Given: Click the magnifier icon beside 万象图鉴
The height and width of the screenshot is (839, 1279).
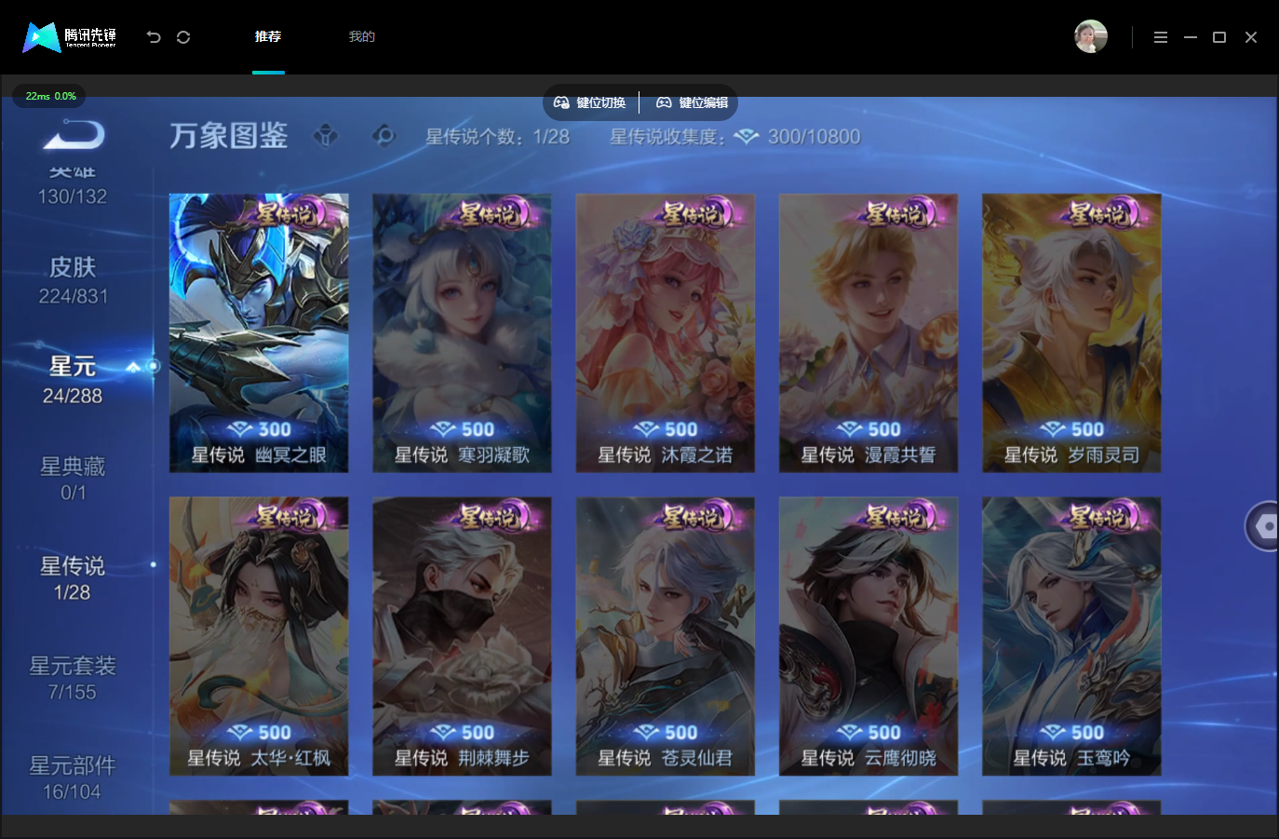Looking at the screenshot, I should click(384, 136).
